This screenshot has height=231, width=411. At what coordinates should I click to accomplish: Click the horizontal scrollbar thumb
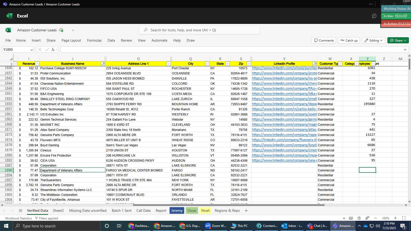(x=229, y=205)
